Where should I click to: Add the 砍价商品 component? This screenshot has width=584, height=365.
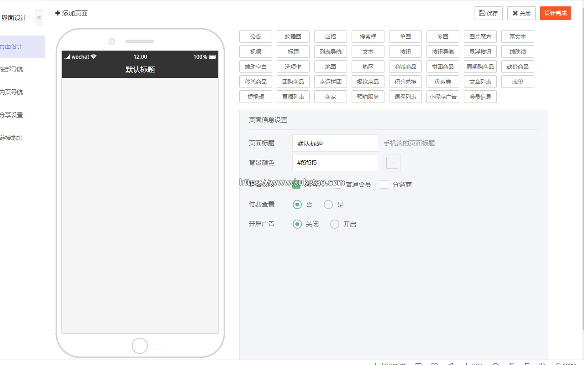point(518,67)
